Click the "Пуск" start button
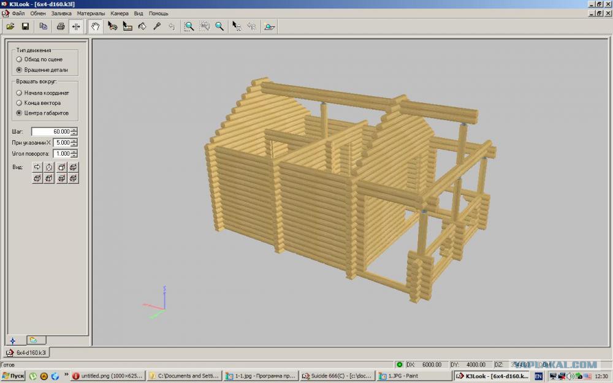613x383 pixels. pos(13,376)
